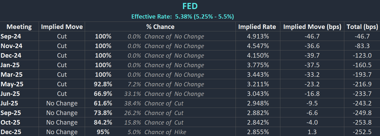Select the Nov-24 implied rate 4.547%
Image resolution: width=380 pixels, height=136 pixels.
258,46
